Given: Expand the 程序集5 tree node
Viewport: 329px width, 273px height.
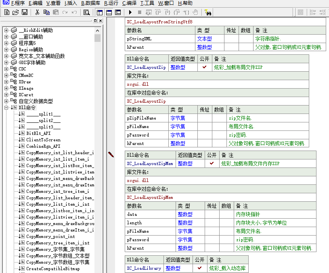Looking at the screenshot, I should 6,43.
